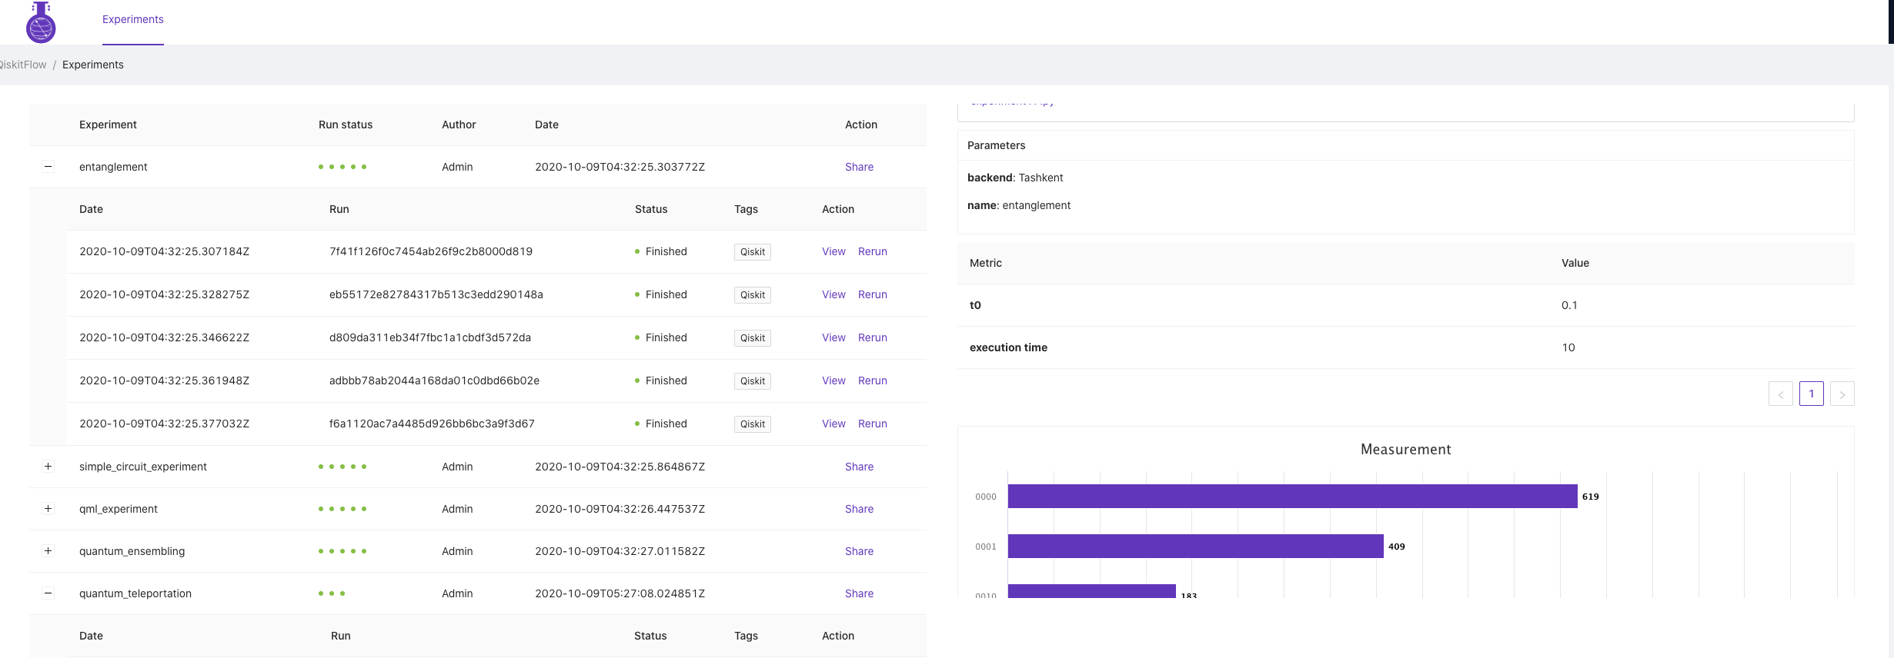Click the Experiment column header

point(108,125)
